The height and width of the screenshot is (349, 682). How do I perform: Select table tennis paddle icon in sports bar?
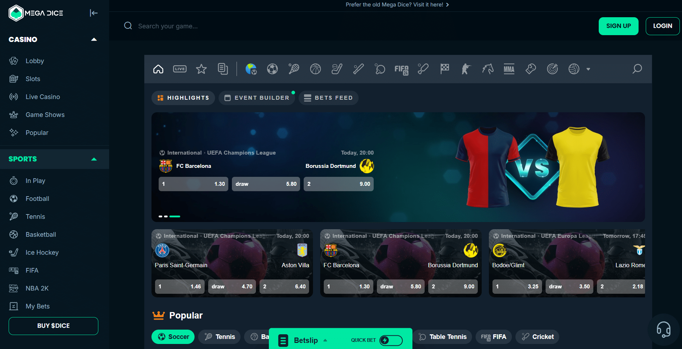[x=380, y=69]
